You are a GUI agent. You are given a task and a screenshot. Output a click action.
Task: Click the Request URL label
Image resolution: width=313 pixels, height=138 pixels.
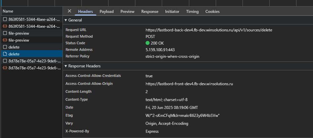[76, 30]
